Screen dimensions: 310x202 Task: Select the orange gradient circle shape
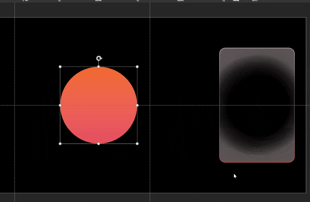pyautogui.click(x=99, y=105)
